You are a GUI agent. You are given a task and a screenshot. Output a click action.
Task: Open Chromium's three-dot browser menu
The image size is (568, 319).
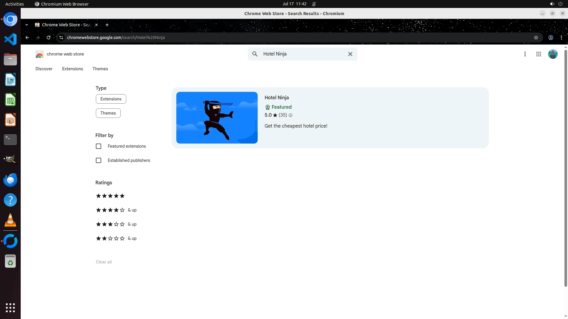click(x=561, y=38)
